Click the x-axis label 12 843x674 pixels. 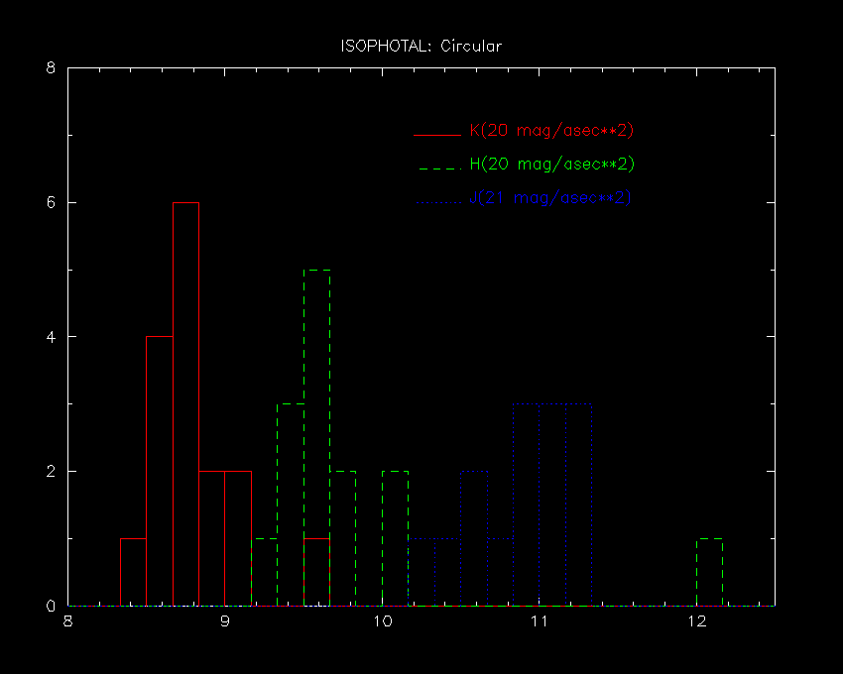pos(697,621)
